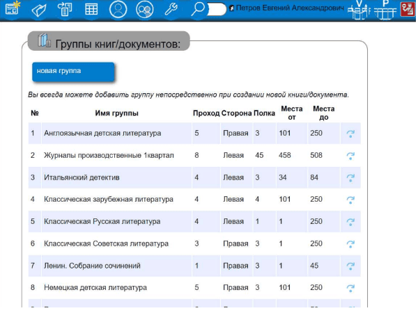Edit the Итальянский детектив group row
This screenshot has width=418, height=313.
[x=350, y=178]
